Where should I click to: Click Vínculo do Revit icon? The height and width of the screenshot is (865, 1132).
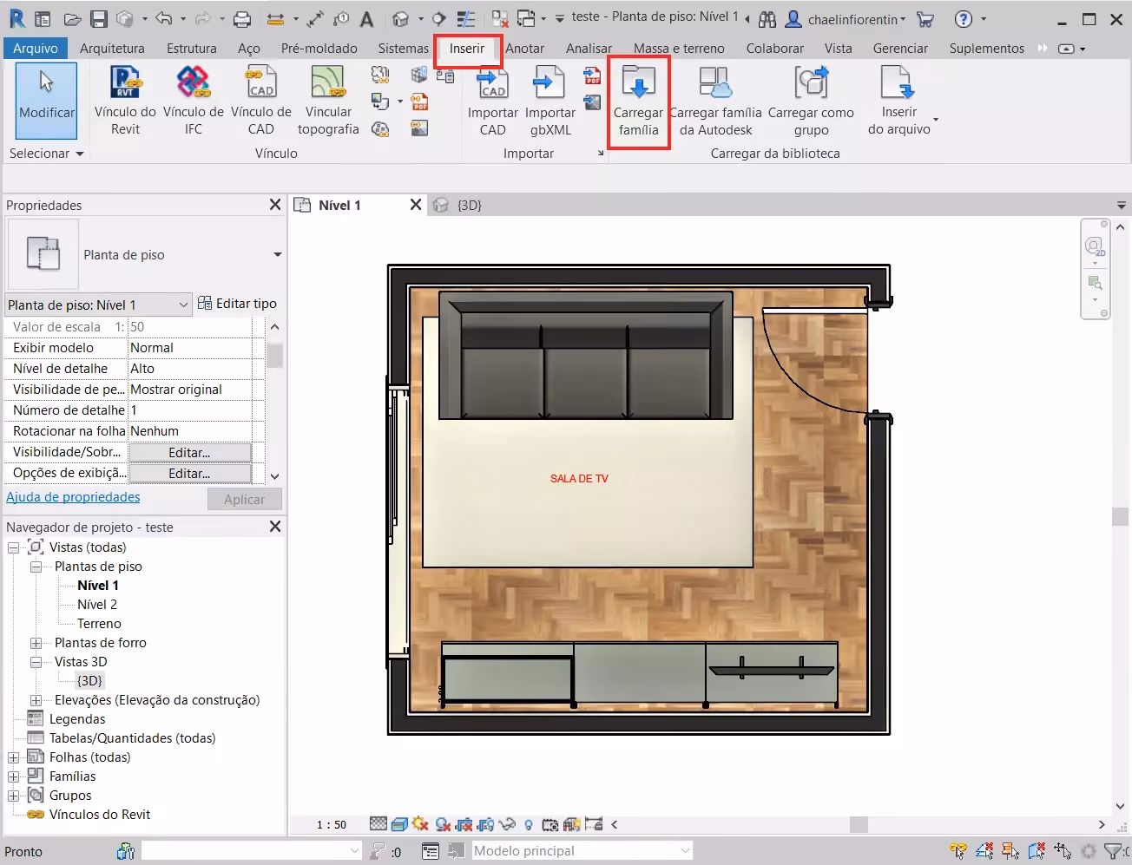tap(126, 83)
